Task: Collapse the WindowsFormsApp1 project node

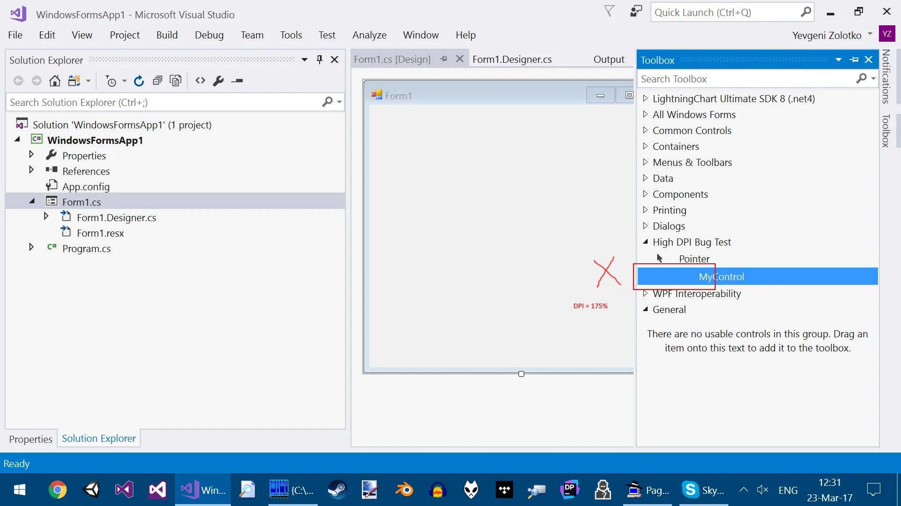Action: (17, 140)
